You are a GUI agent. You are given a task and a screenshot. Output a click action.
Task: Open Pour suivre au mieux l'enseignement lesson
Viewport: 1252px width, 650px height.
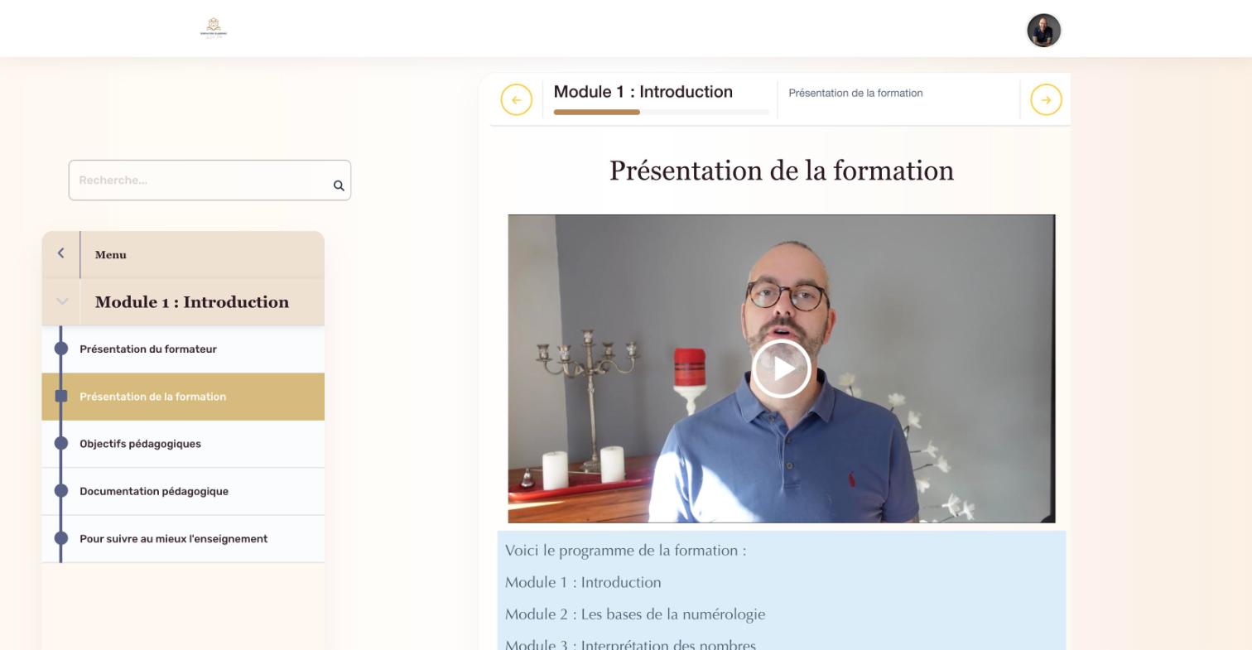(183, 539)
